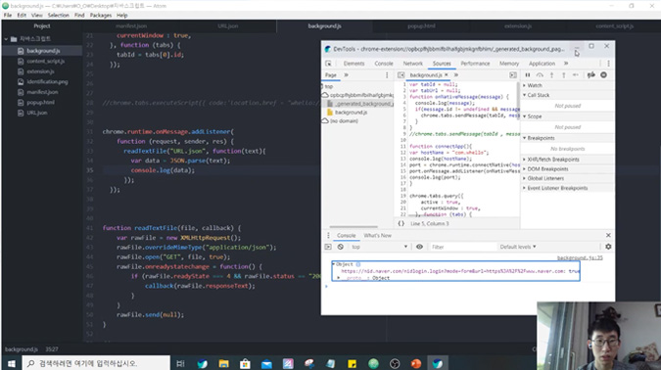Open Atom's Selection menu
The width and height of the screenshot is (661, 370).
(58, 15)
